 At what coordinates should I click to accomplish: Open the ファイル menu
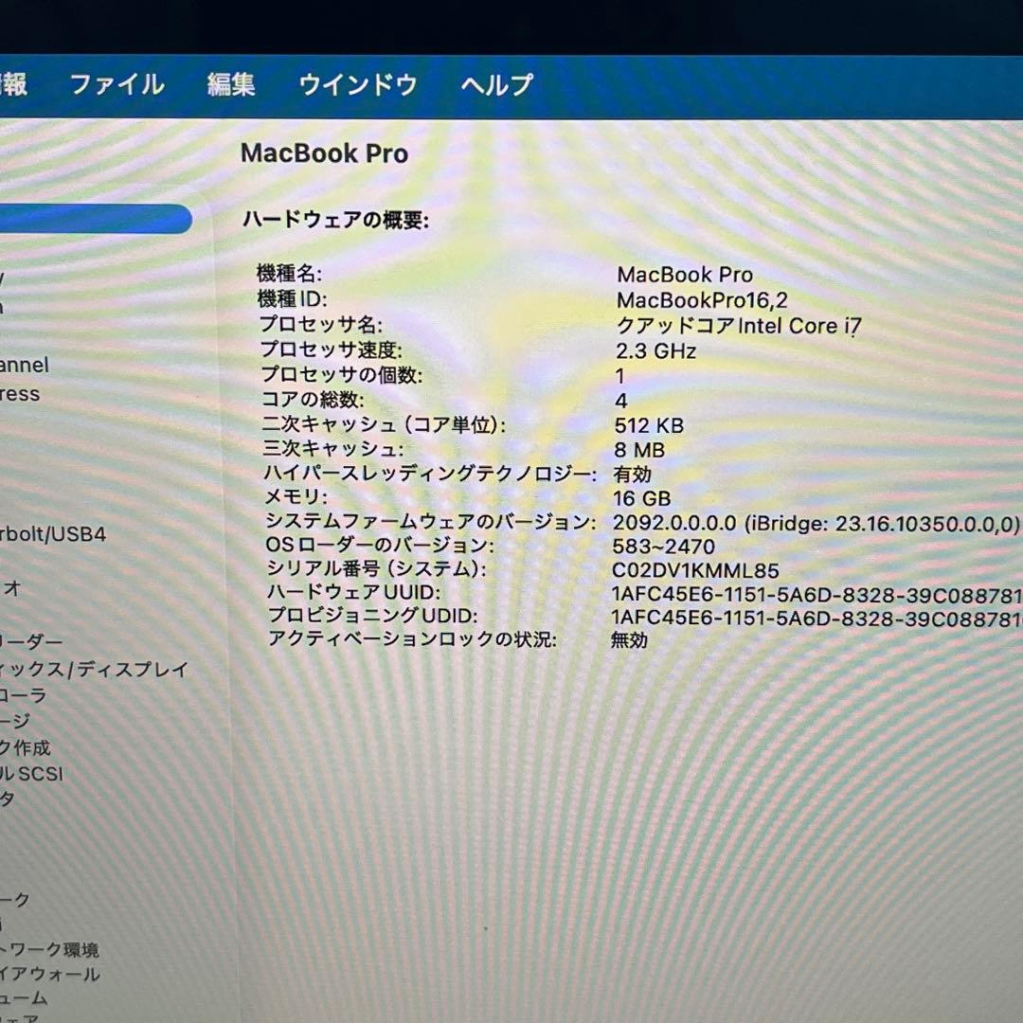(117, 85)
